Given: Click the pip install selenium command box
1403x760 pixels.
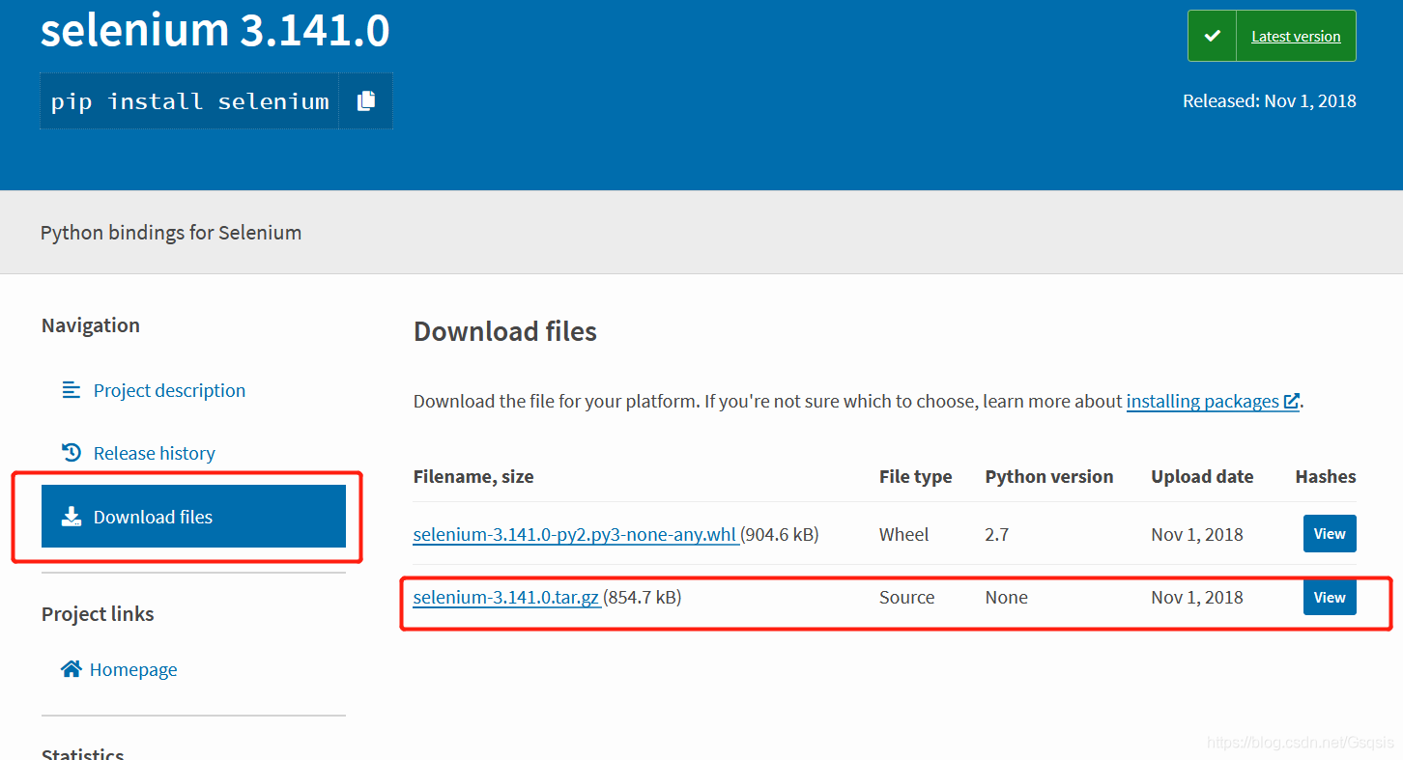Looking at the screenshot, I should point(188,99).
